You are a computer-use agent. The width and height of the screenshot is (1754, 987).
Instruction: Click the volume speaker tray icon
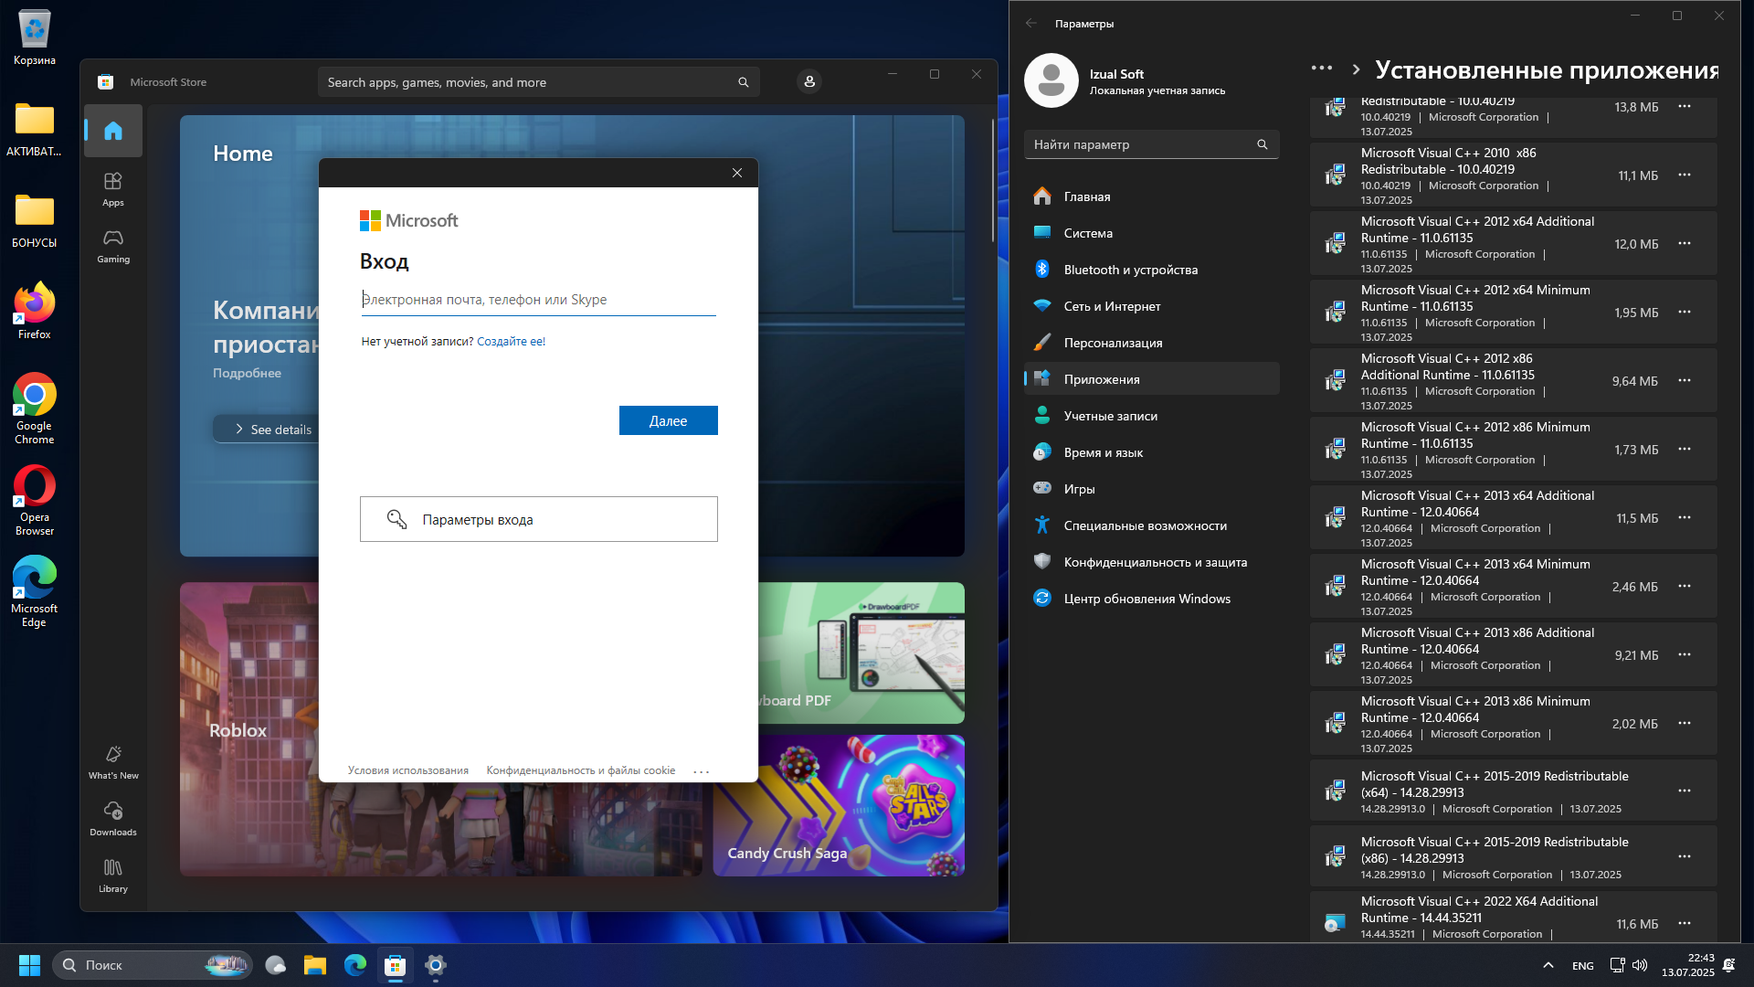point(1640,965)
